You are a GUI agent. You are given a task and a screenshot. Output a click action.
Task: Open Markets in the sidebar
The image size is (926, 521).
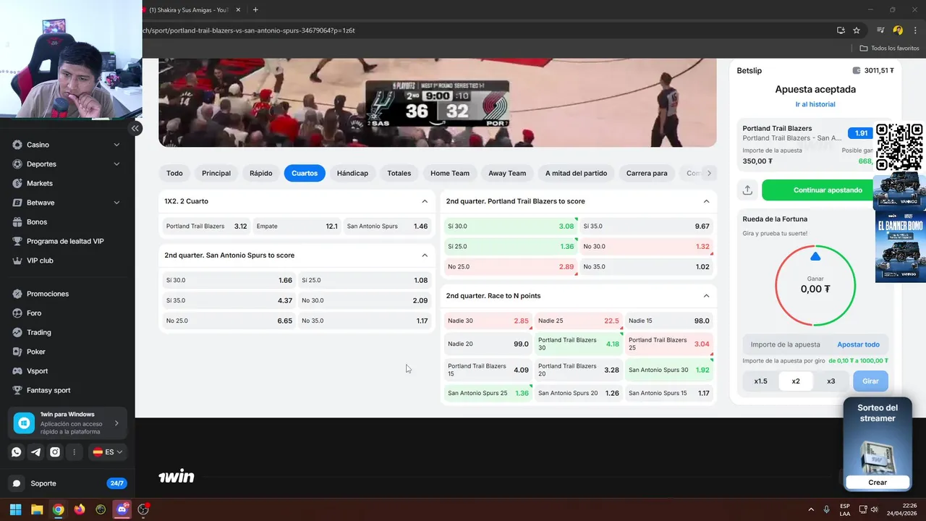click(39, 183)
